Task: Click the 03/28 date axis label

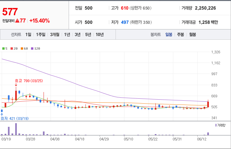Action: (30, 139)
